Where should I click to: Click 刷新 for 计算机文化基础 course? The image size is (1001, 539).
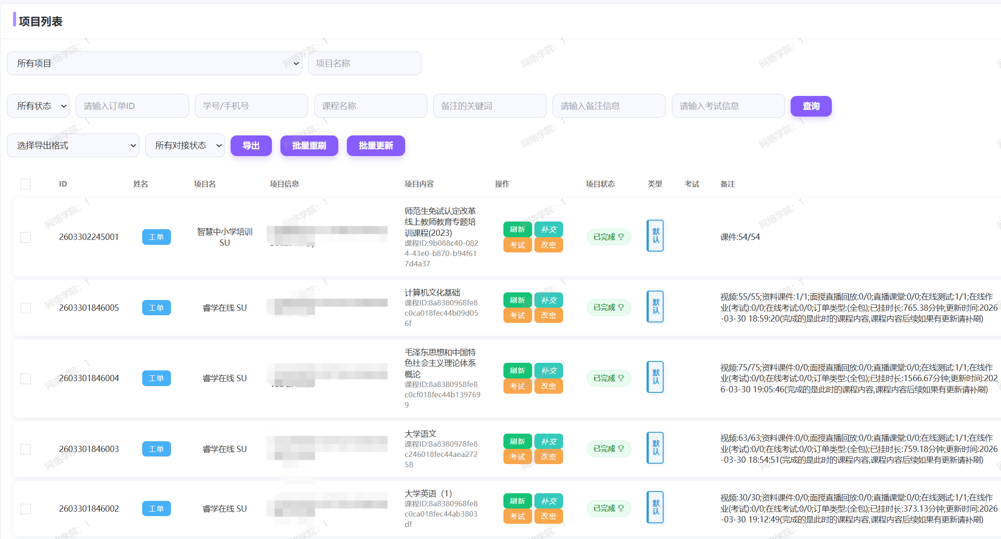pyautogui.click(x=517, y=300)
